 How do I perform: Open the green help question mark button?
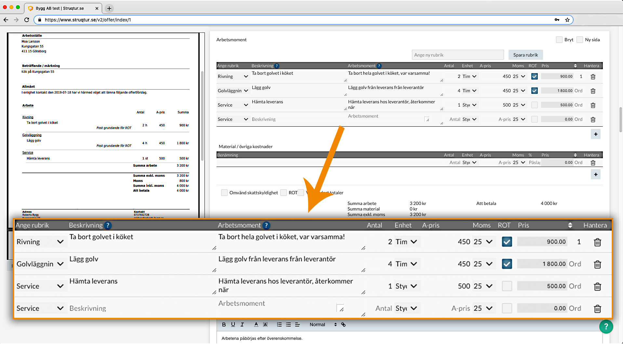pos(606,326)
